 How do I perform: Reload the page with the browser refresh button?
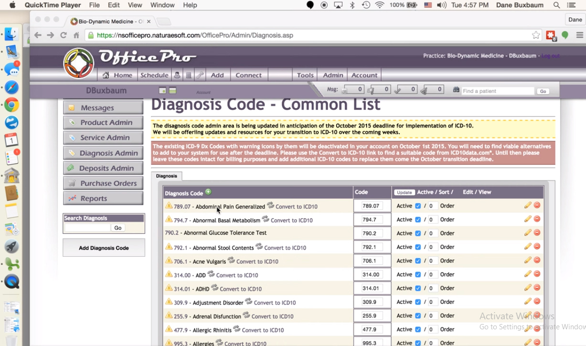(x=63, y=35)
